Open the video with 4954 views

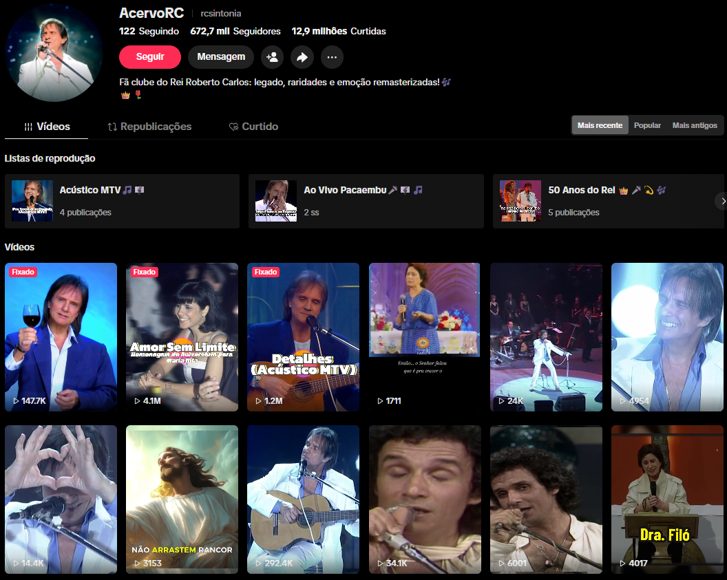coord(667,337)
